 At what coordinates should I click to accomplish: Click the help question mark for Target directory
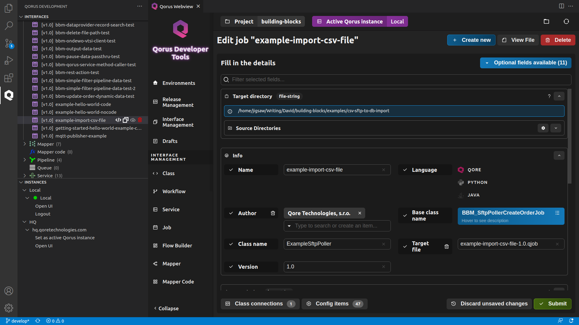point(549,96)
